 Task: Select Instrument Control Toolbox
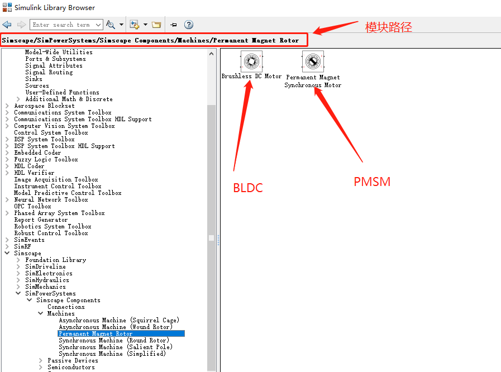(x=58, y=187)
